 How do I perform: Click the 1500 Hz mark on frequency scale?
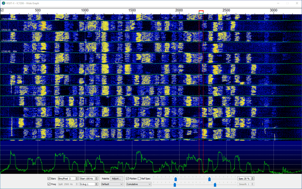pos(132,11)
